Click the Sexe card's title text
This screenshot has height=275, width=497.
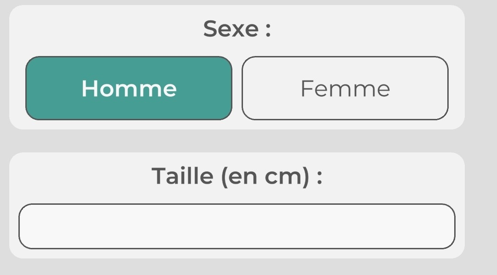pyautogui.click(x=237, y=28)
